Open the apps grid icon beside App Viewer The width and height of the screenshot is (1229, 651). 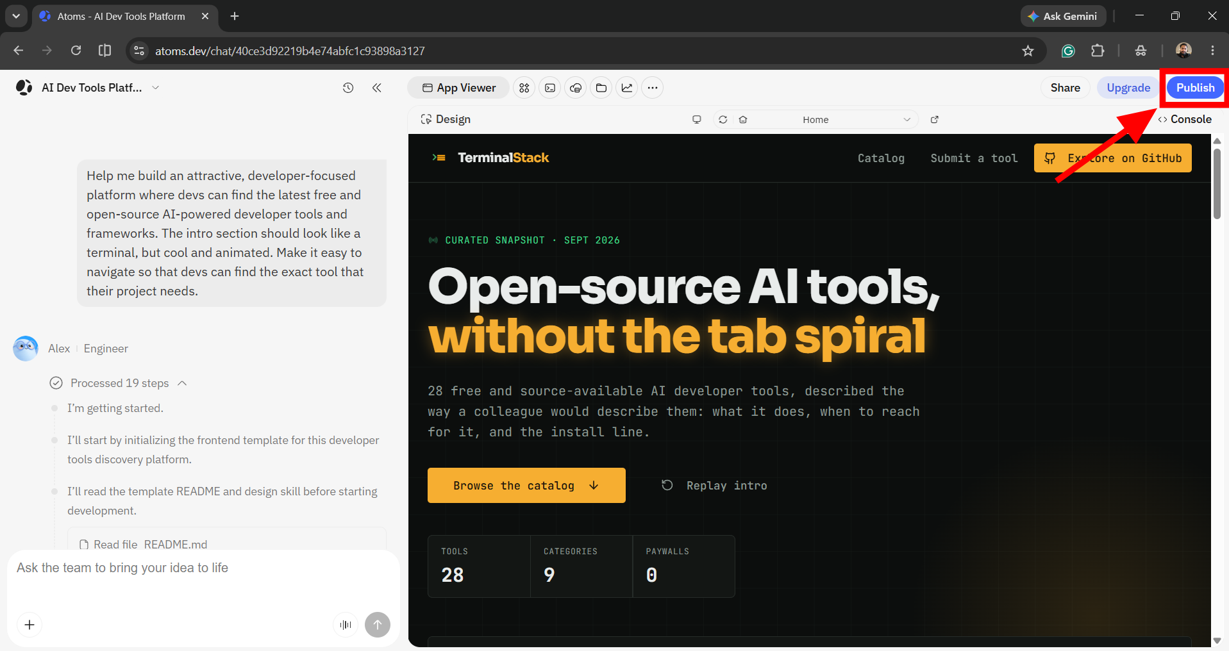coord(524,88)
